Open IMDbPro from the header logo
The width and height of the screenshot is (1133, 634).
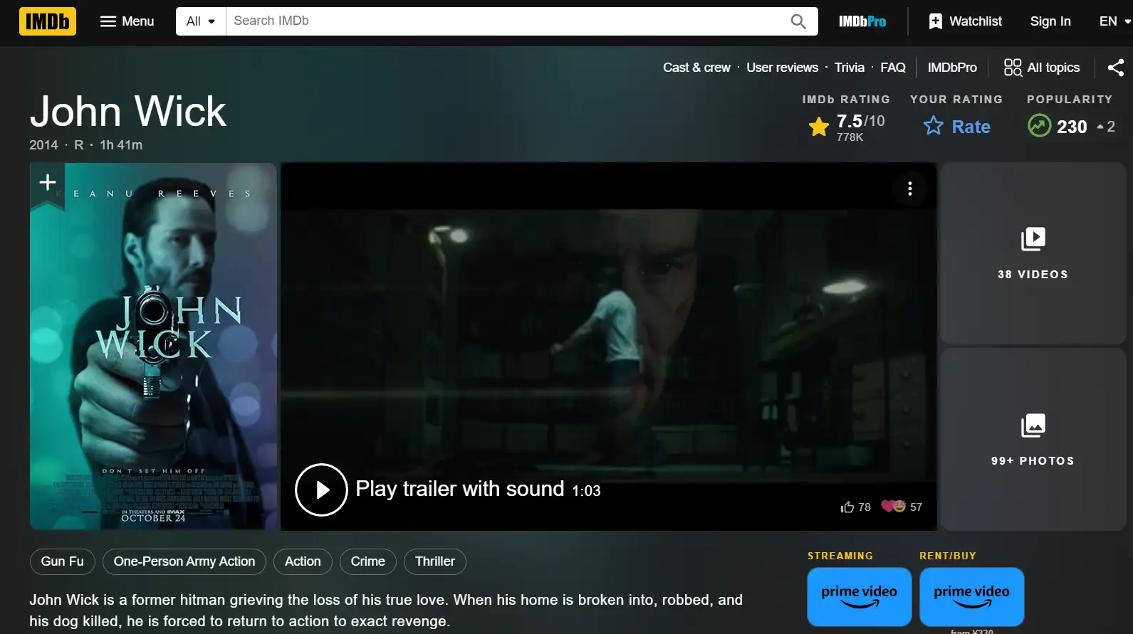[x=862, y=21]
